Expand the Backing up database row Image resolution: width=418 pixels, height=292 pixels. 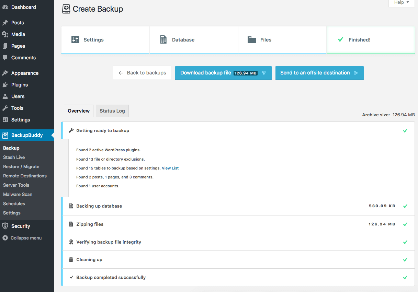click(238, 206)
